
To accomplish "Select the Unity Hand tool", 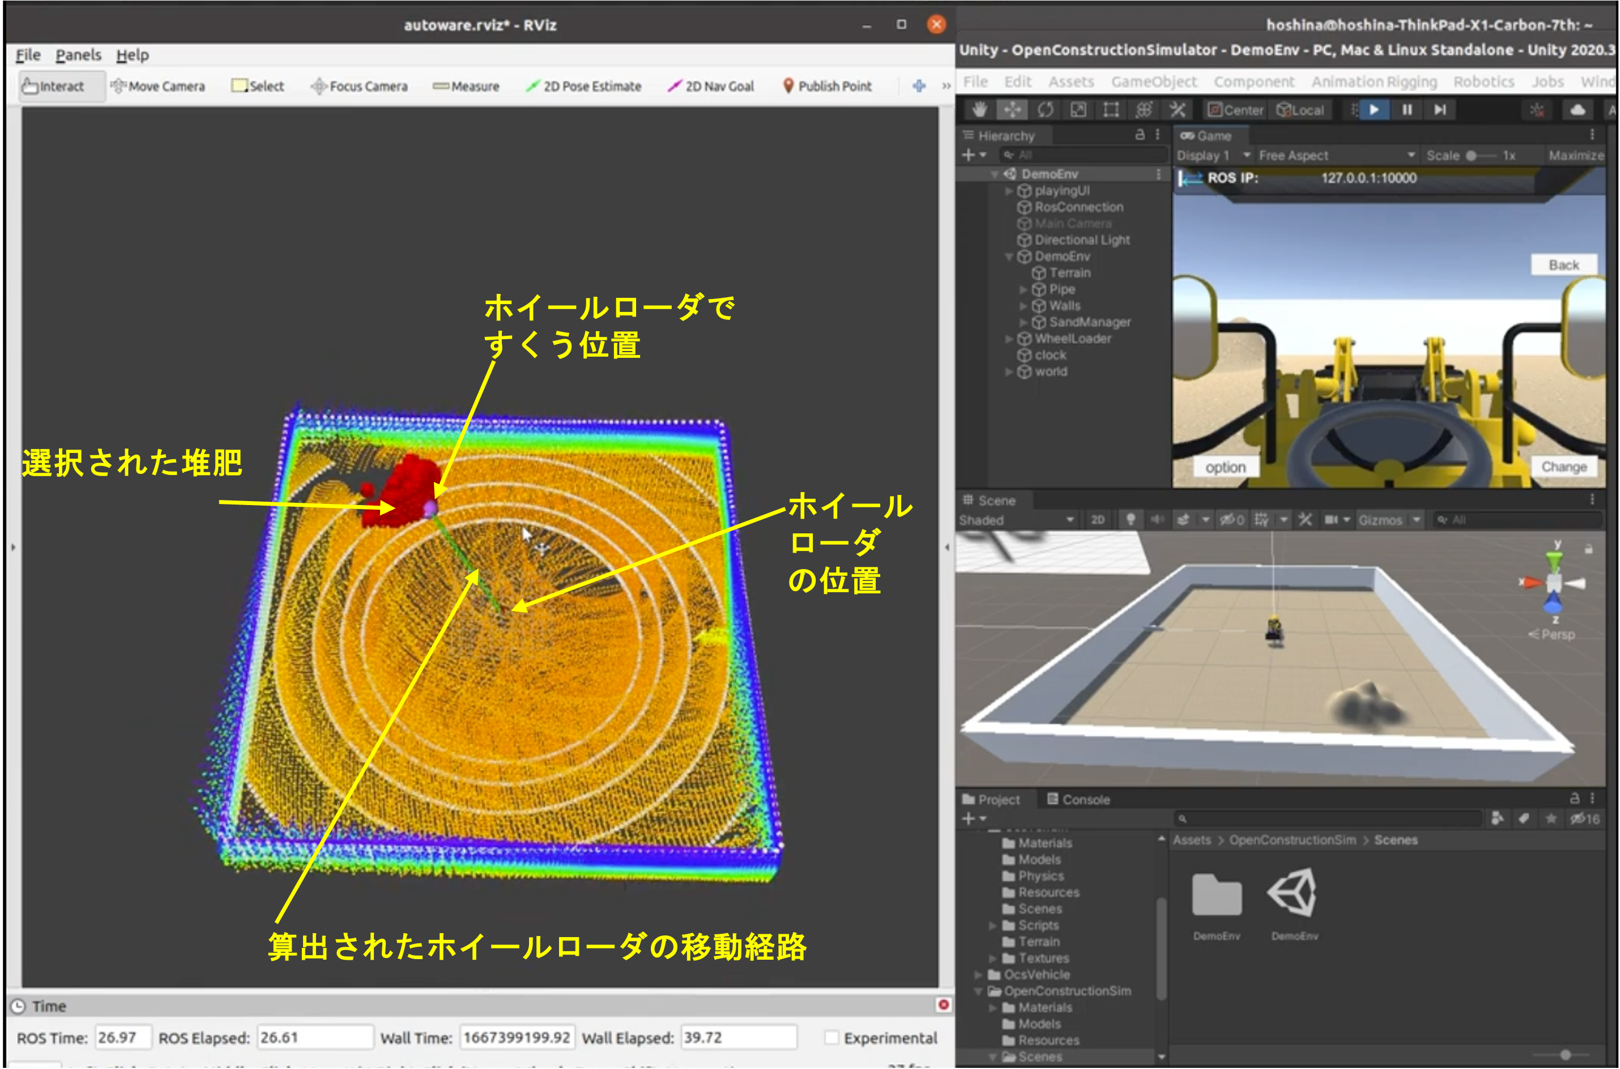I will coord(979,110).
